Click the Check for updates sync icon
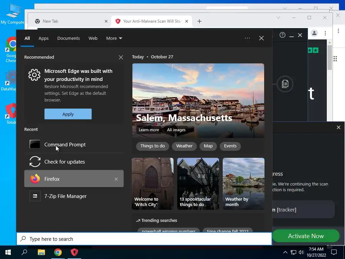This screenshot has height=259, width=345. coord(35,162)
